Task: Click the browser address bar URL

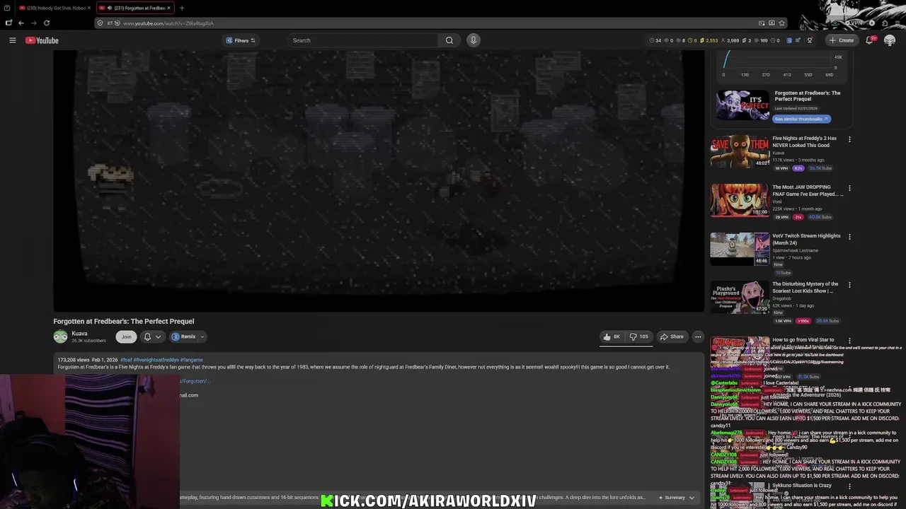Action: click(168, 23)
